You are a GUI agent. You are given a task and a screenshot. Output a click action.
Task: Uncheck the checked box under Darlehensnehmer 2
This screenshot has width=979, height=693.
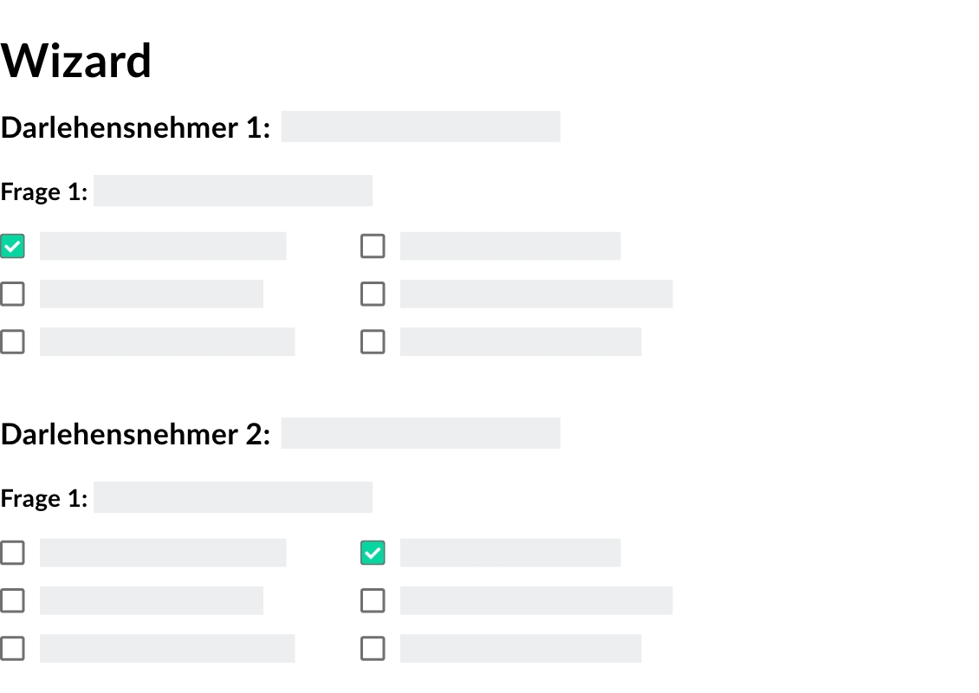coord(373,553)
